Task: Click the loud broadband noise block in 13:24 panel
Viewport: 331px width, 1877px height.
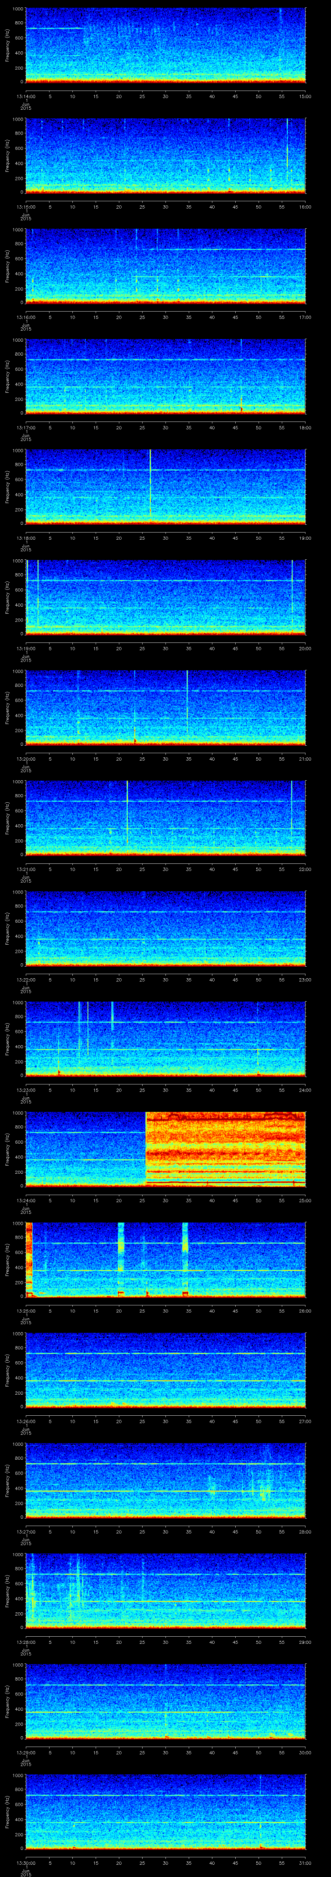Action: pyautogui.click(x=226, y=1149)
